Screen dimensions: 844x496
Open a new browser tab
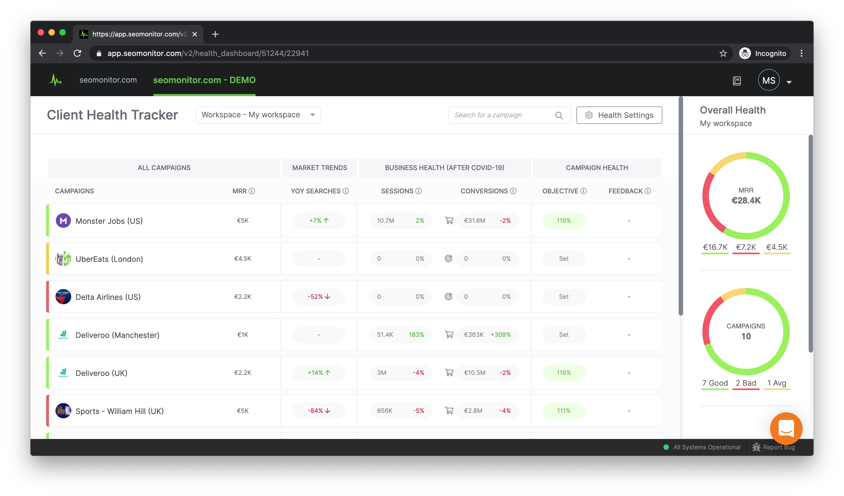(215, 34)
